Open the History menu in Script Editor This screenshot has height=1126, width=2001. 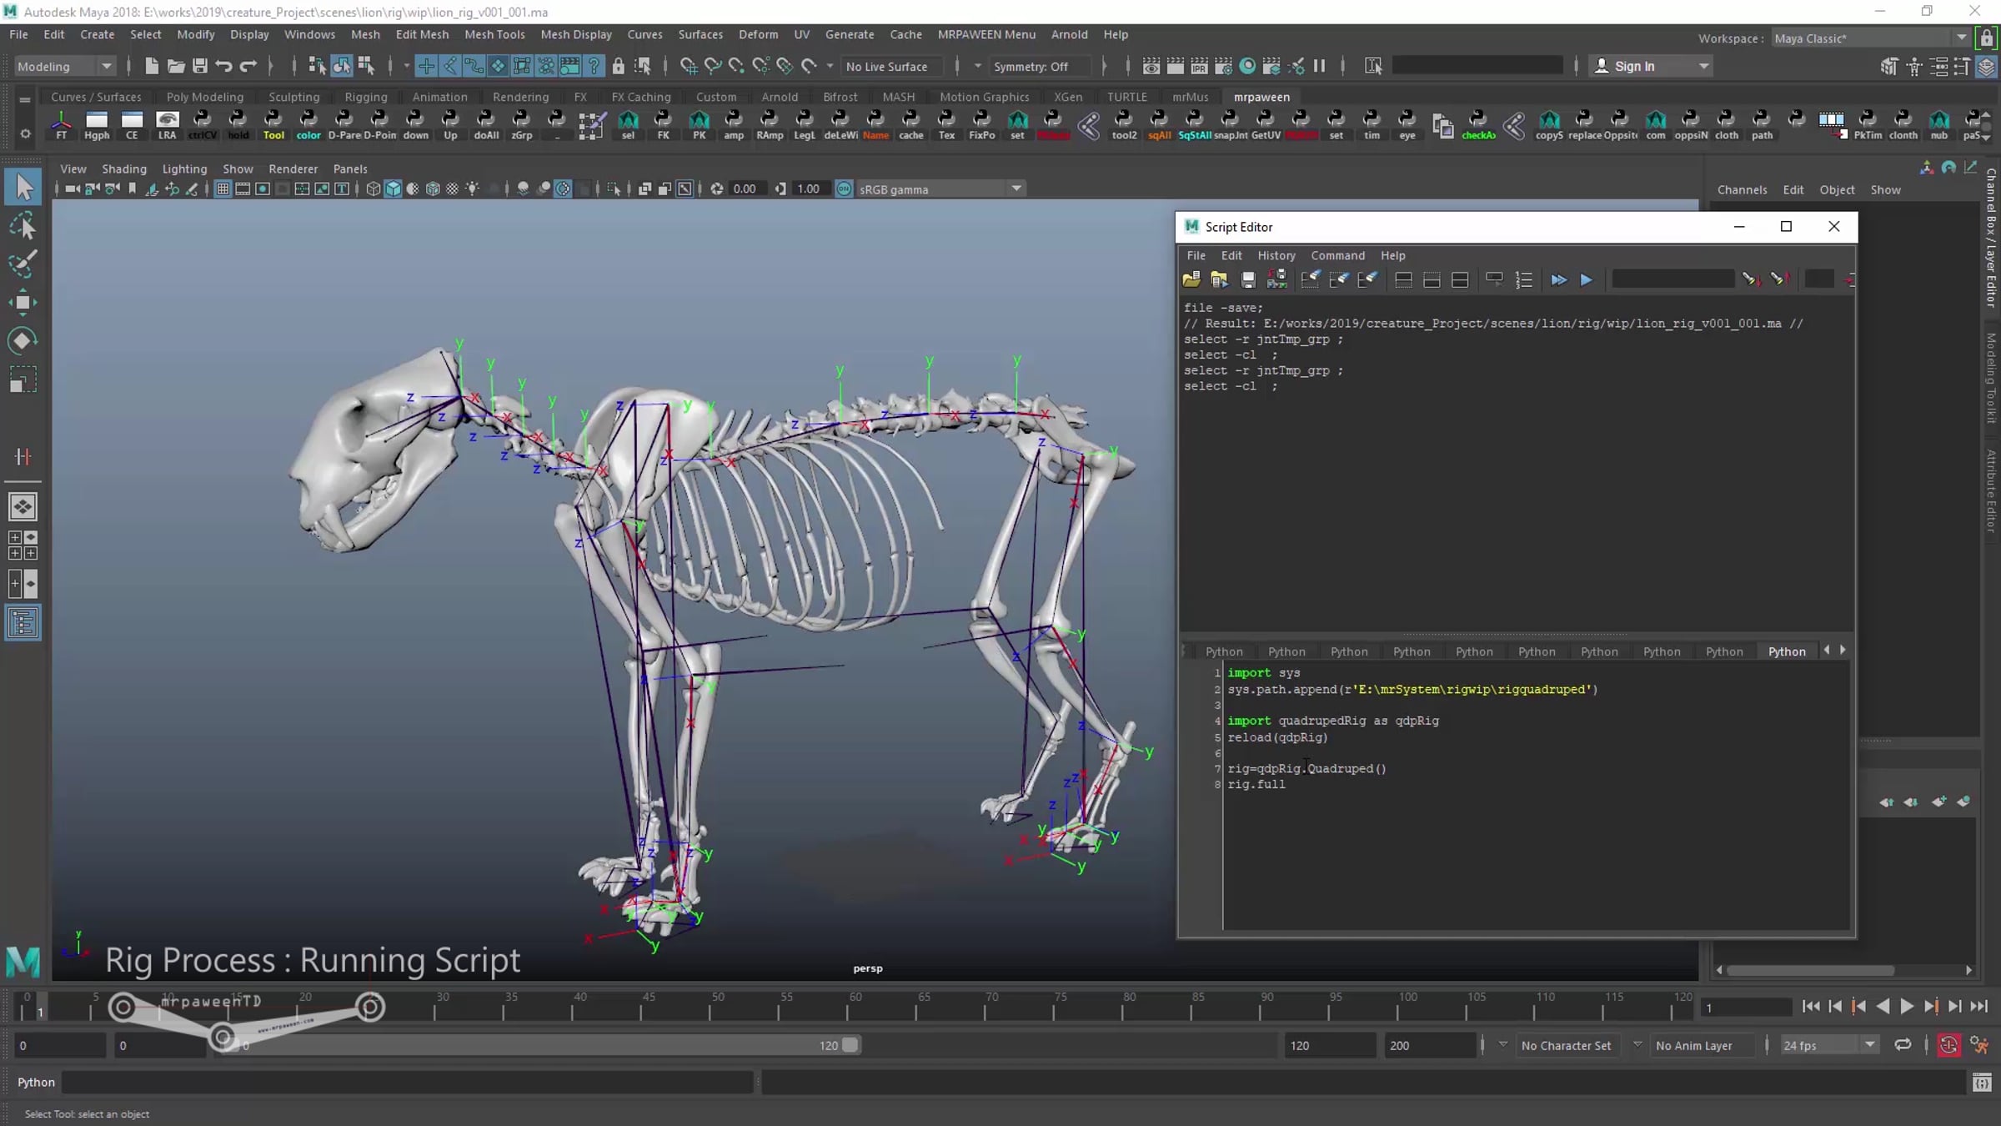1276,255
